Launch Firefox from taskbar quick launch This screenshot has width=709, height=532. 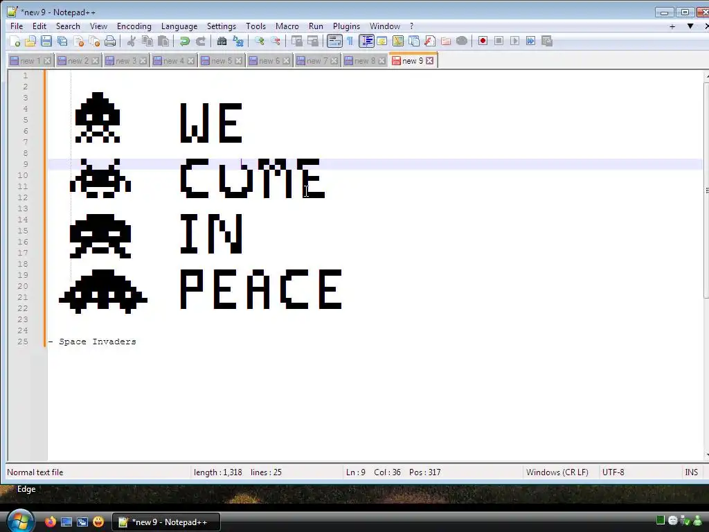(50, 522)
